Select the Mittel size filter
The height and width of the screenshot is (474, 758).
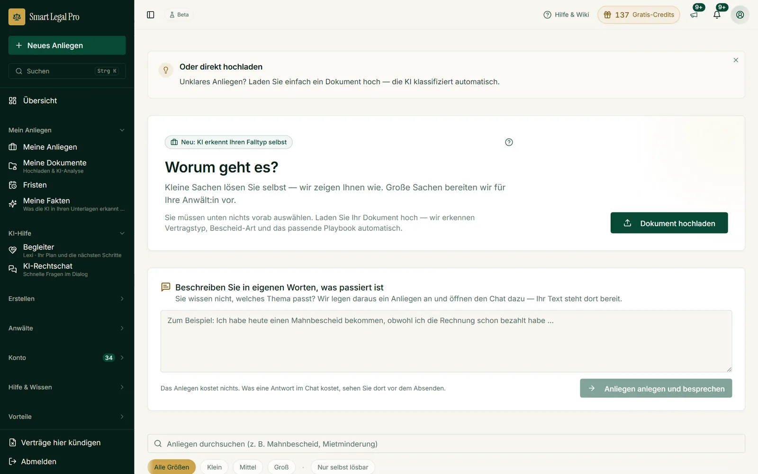pyautogui.click(x=248, y=467)
